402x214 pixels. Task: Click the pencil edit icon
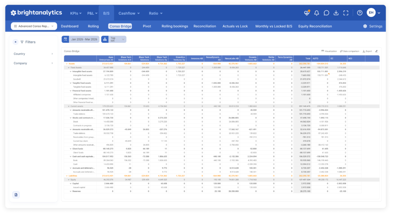tap(376, 51)
